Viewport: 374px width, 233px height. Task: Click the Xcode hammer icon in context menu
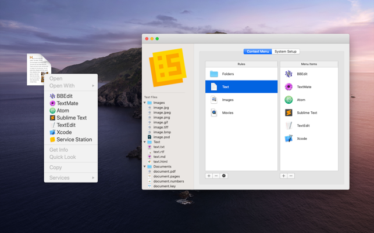[x=52, y=132]
